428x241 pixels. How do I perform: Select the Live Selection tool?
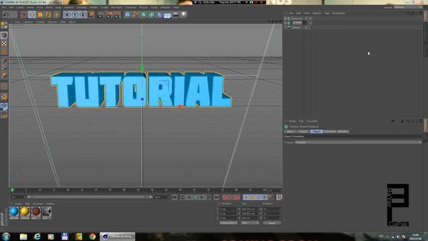coord(24,15)
